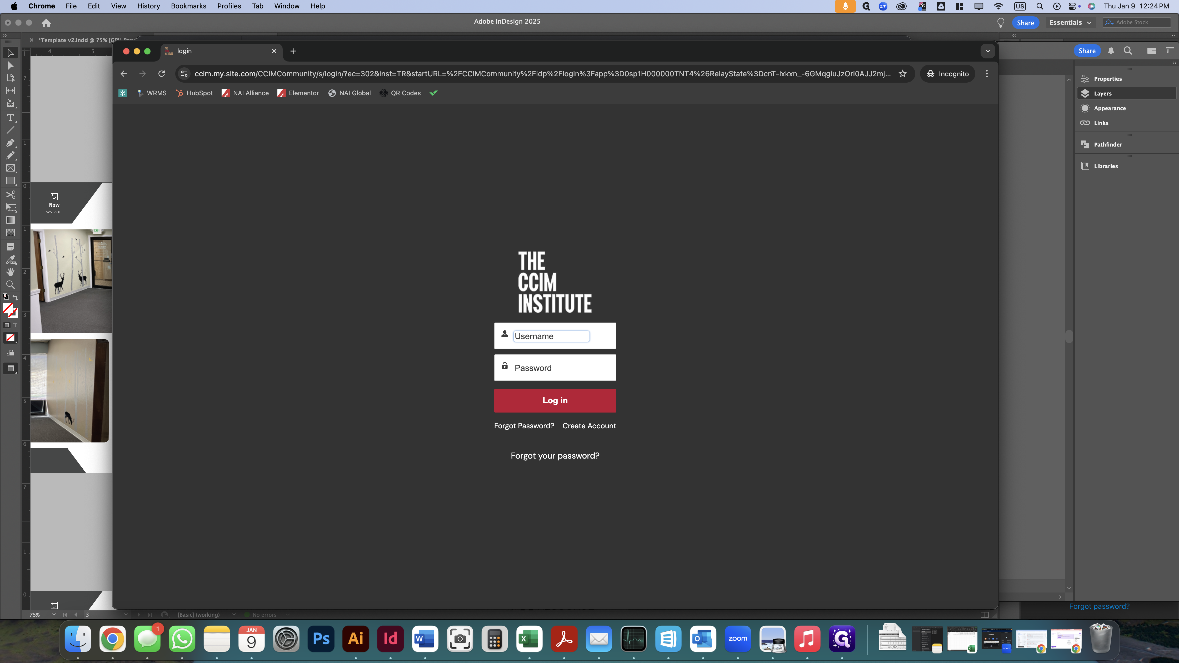Select the InDesign Selection tool
Screen dimensions: 1179x663
click(10, 53)
